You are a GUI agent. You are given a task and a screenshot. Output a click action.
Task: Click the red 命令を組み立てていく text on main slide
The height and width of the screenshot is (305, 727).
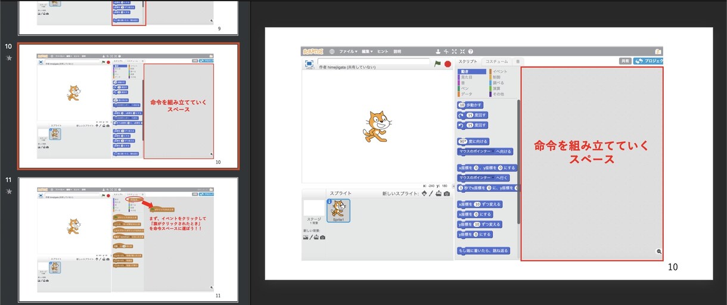591,145
